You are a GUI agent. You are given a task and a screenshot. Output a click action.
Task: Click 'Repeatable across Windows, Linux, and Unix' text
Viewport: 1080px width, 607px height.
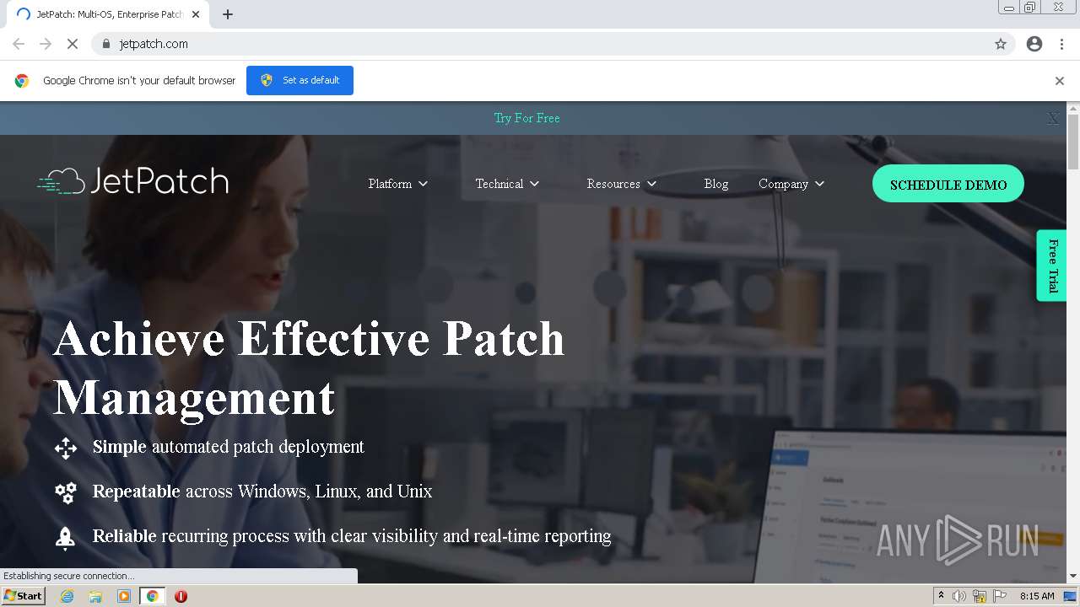coord(262,492)
